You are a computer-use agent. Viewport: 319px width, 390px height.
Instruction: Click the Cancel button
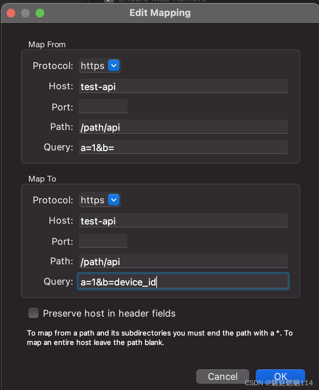tap(222, 377)
